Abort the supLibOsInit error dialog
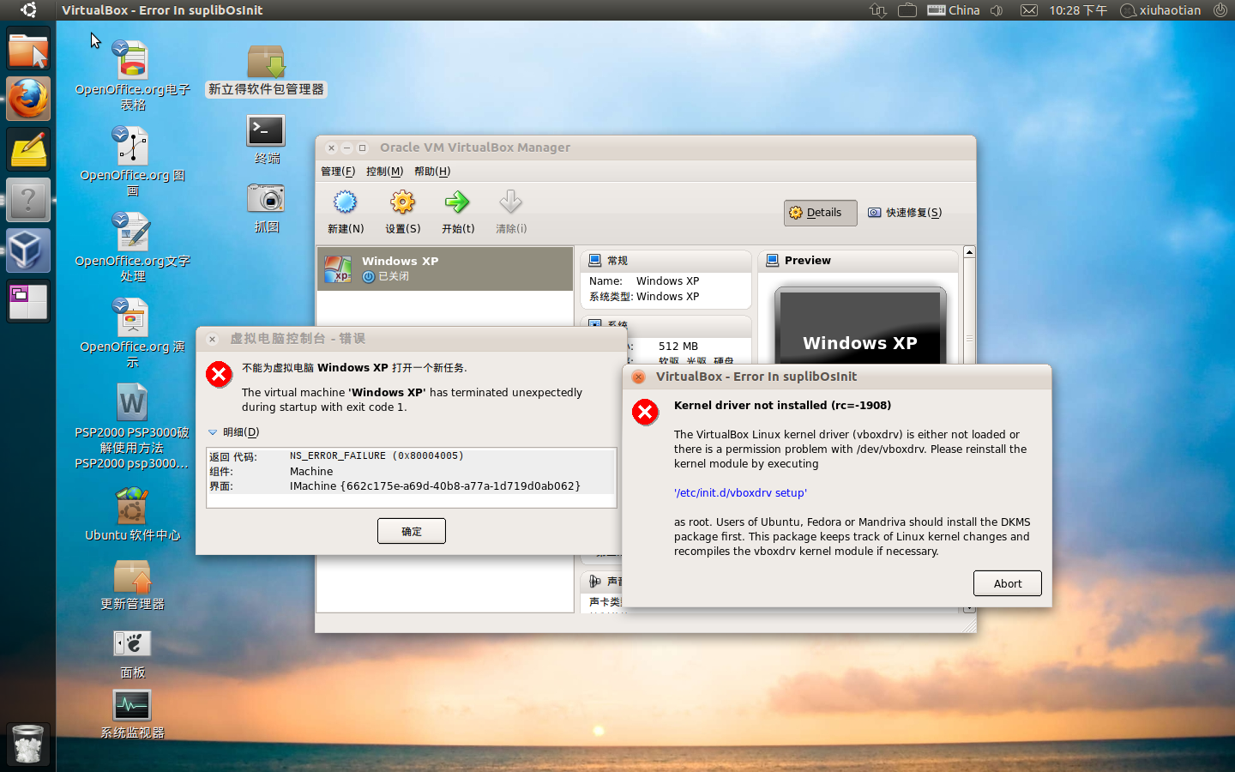Image resolution: width=1235 pixels, height=772 pixels. pyautogui.click(x=1008, y=583)
